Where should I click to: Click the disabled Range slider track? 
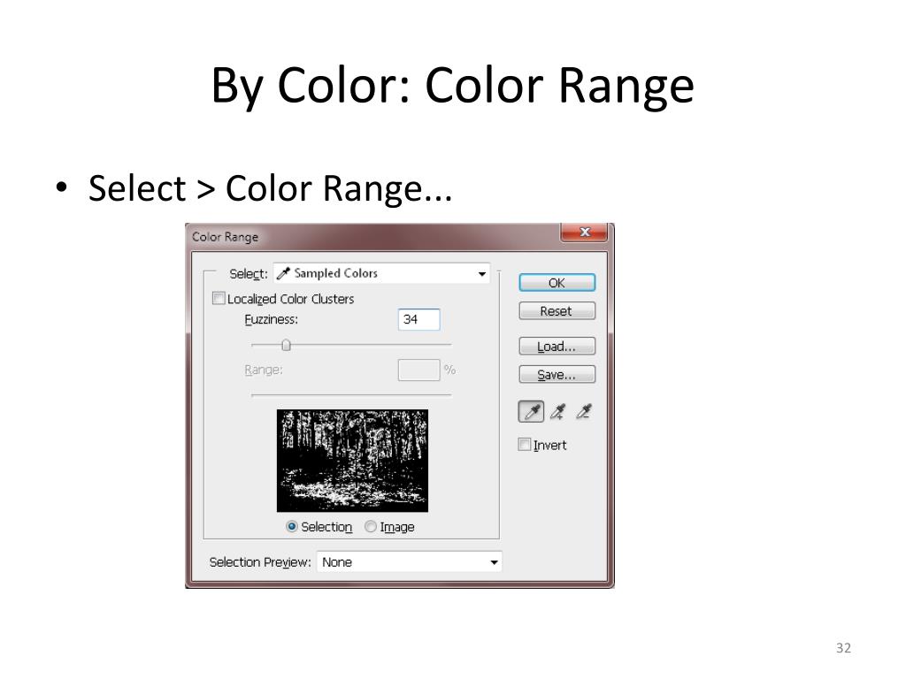(351, 395)
